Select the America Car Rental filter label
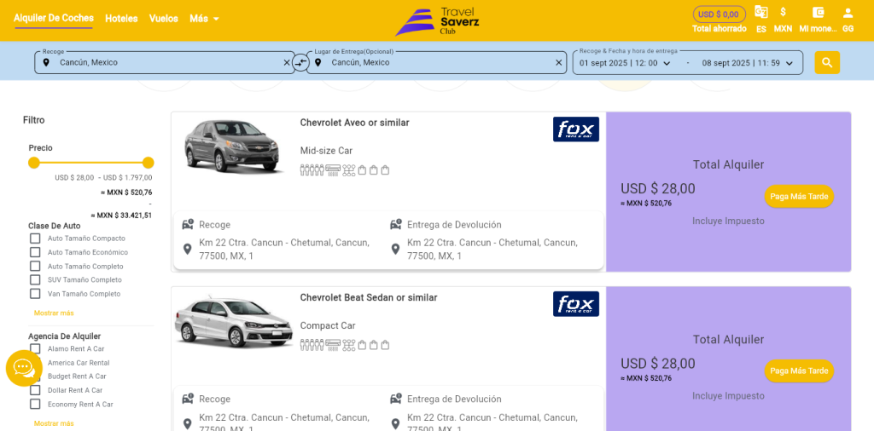Screen dimensions: 874x431 coord(79,363)
